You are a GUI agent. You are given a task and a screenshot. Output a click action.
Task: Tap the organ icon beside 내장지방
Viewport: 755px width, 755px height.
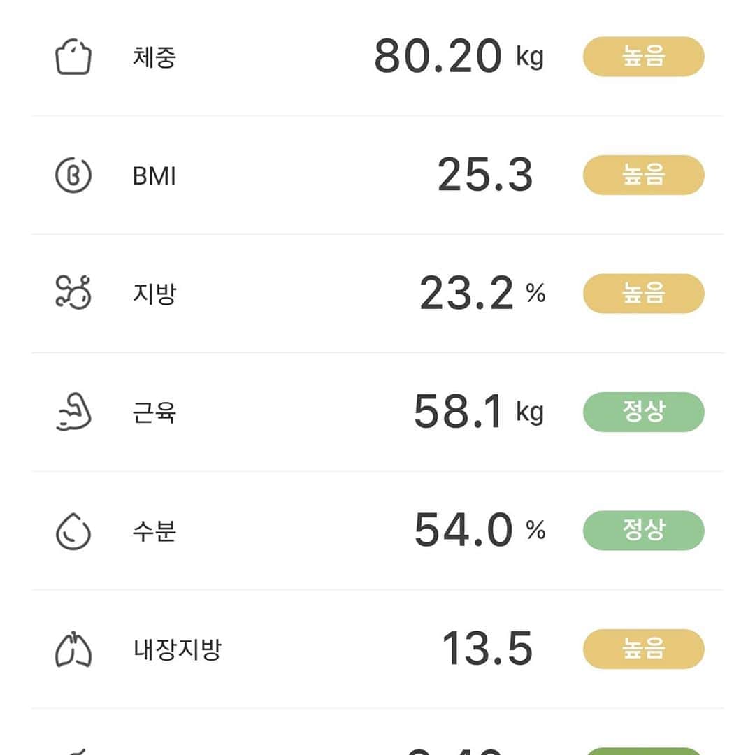click(73, 649)
